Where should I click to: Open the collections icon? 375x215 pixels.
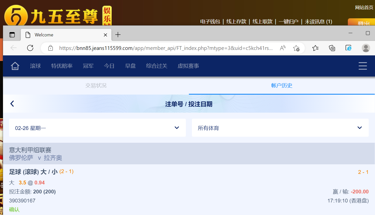(x=332, y=48)
